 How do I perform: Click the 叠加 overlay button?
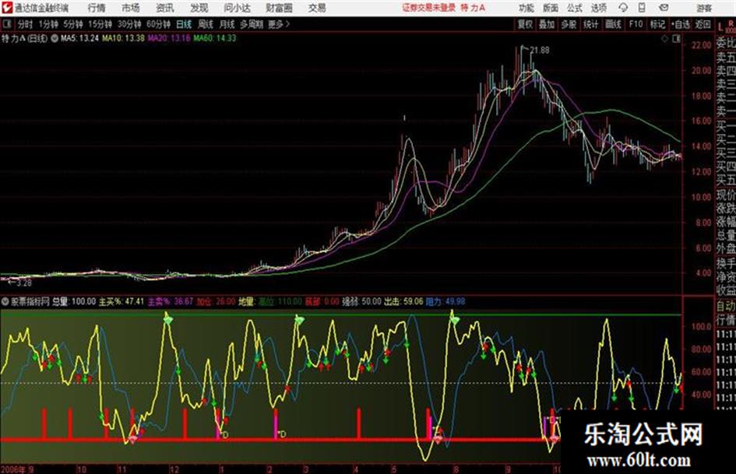(547, 24)
